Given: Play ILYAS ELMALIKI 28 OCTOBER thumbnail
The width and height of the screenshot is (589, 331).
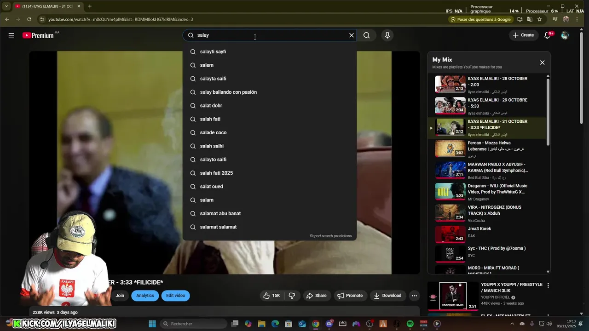Looking at the screenshot, I should [x=450, y=84].
